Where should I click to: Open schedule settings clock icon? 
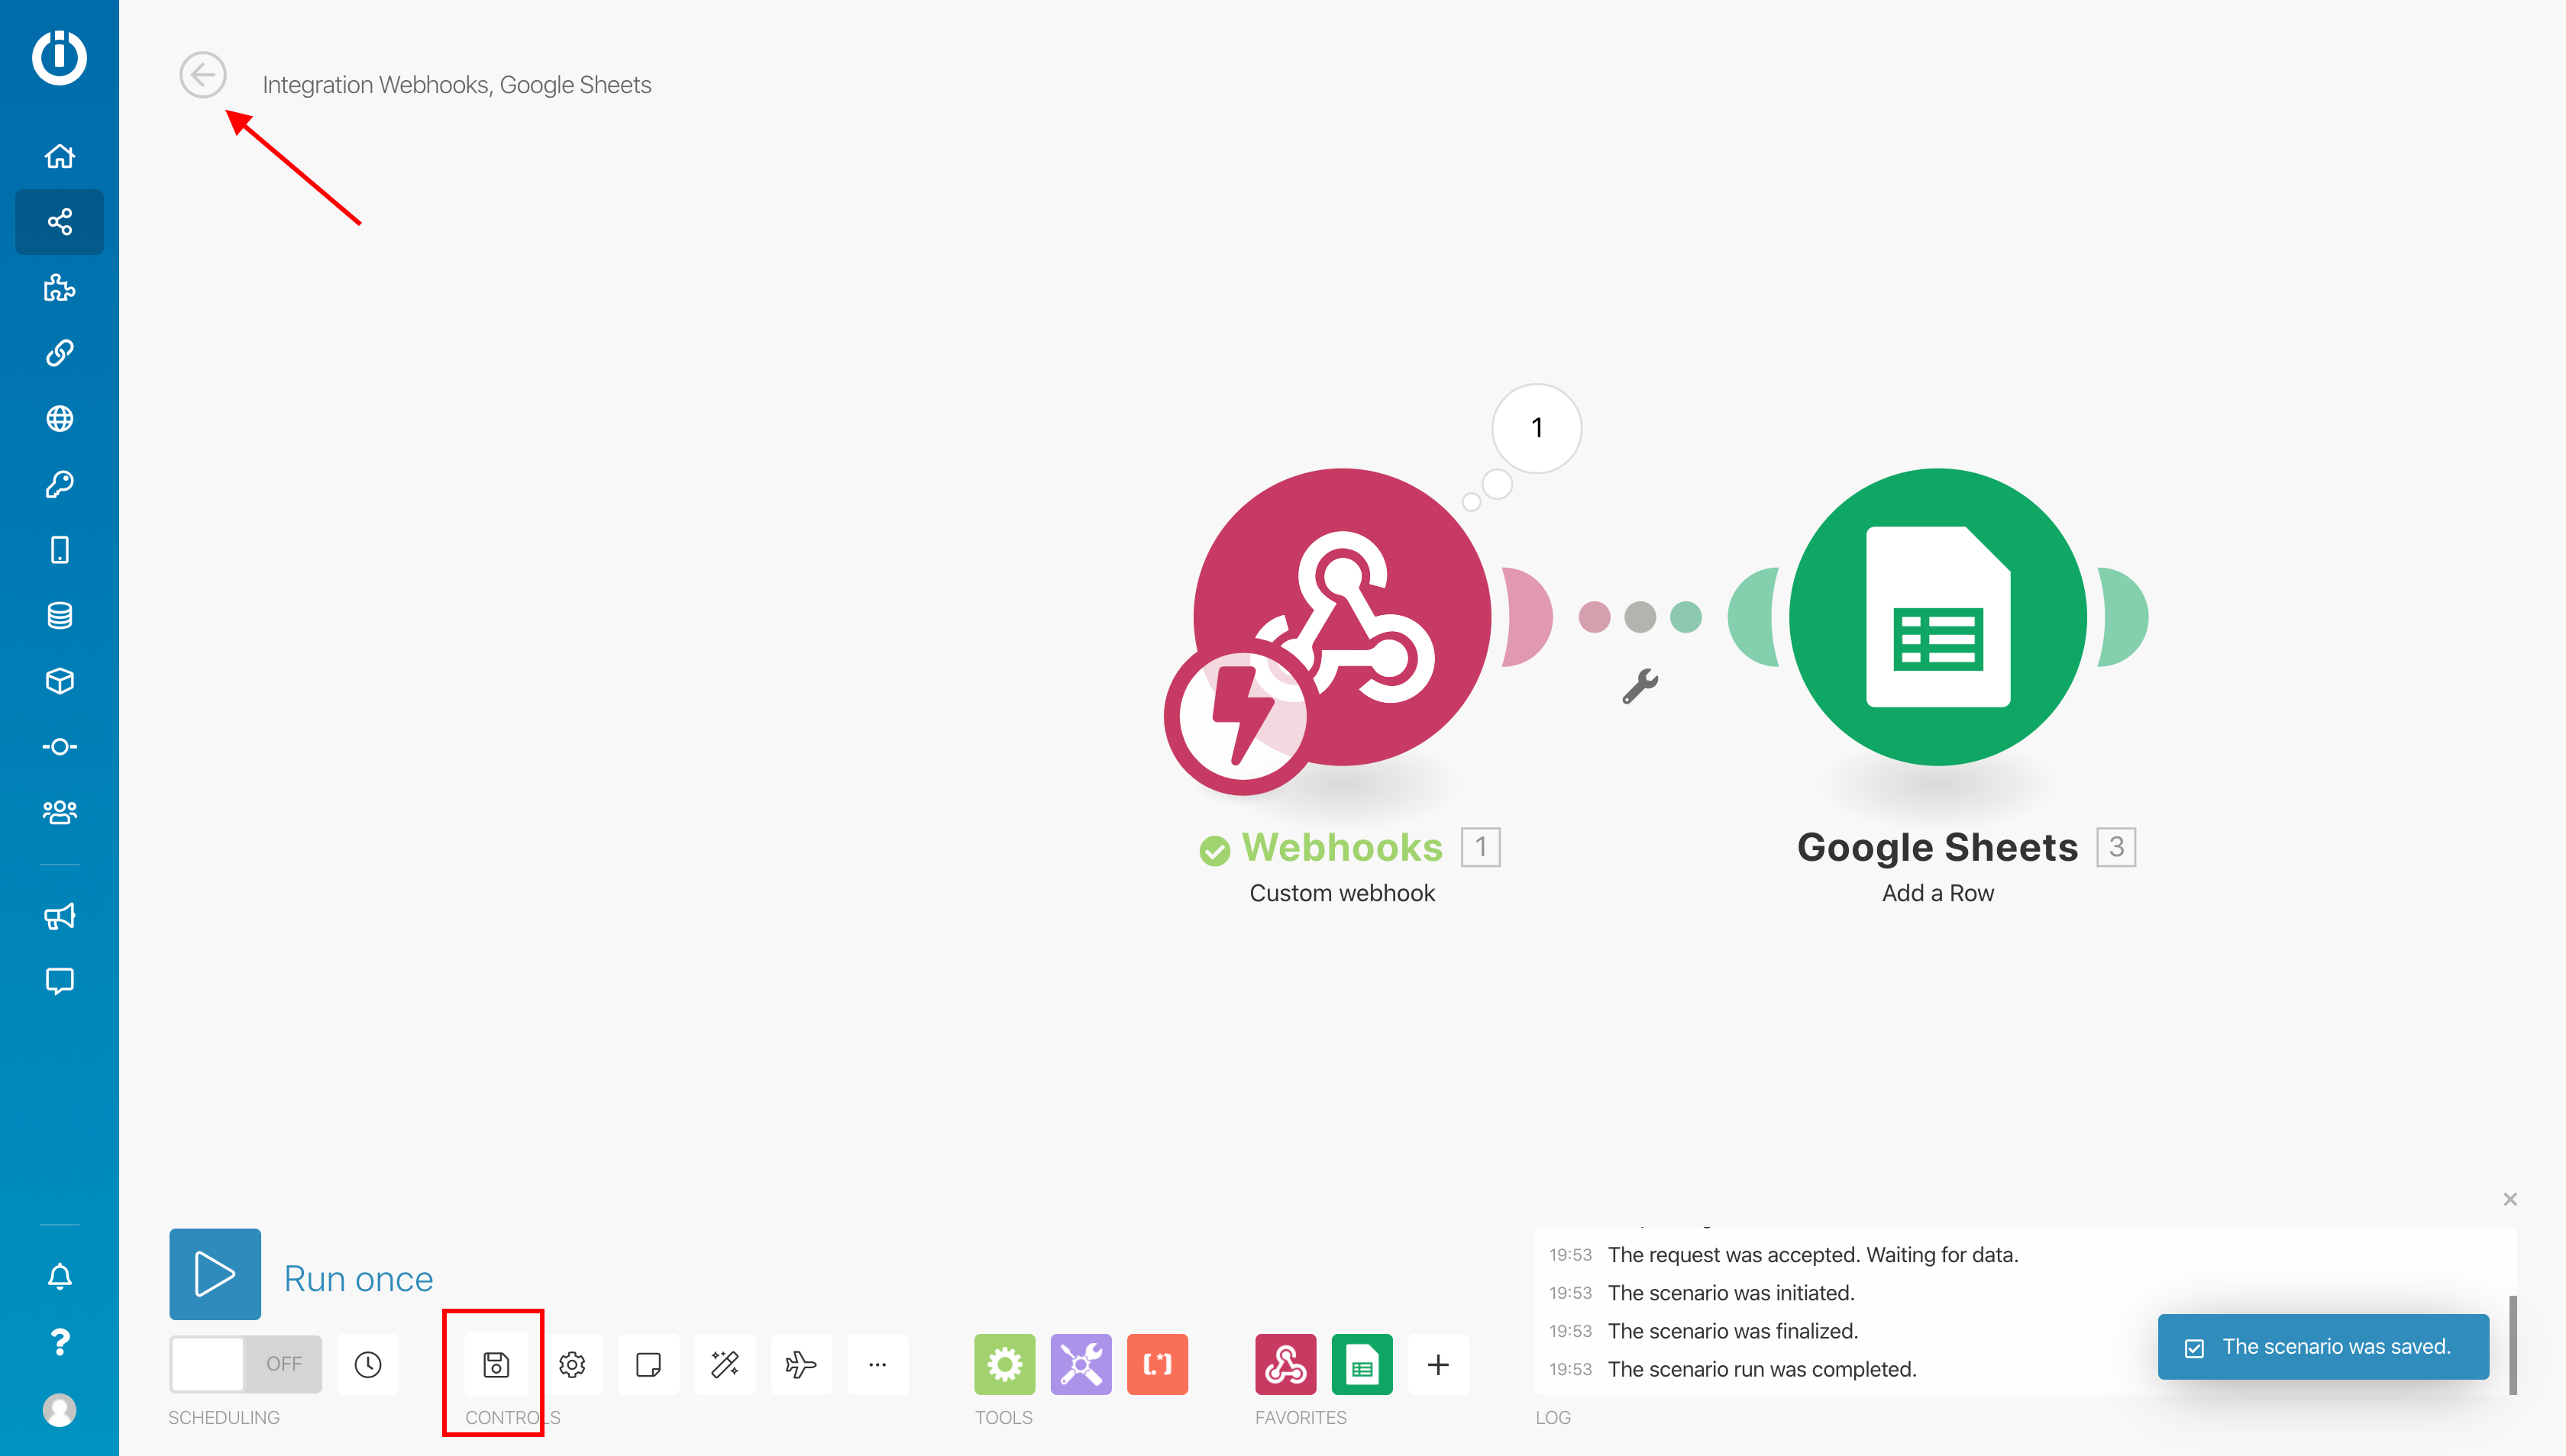(368, 1364)
